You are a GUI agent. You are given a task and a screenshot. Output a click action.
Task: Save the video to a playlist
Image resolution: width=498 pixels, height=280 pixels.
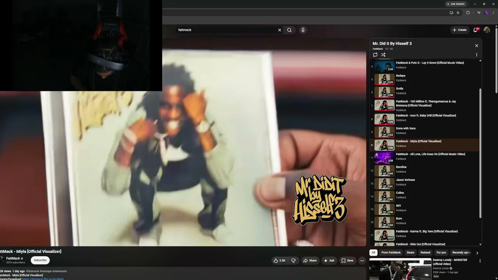click(347, 261)
